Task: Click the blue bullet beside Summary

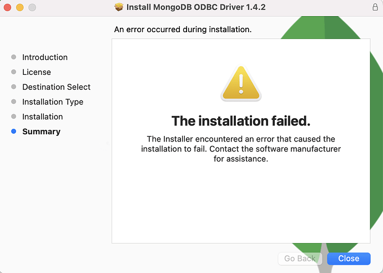Action: point(14,132)
